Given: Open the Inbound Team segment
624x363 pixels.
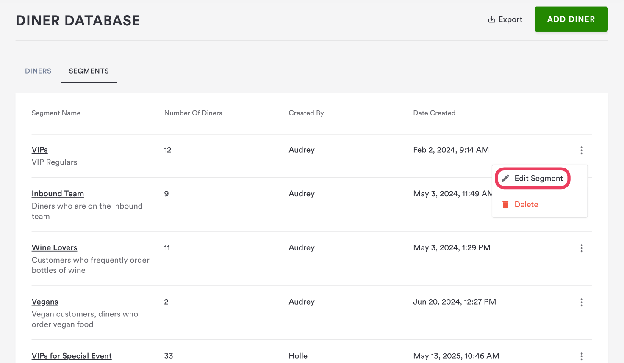Looking at the screenshot, I should [58, 194].
